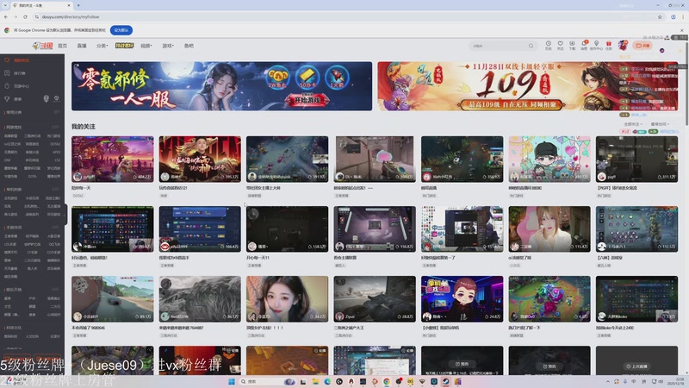689x388 pixels.
Task: Open stream thumbnail showing 391.9万 viewers
Action: click(287, 159)
